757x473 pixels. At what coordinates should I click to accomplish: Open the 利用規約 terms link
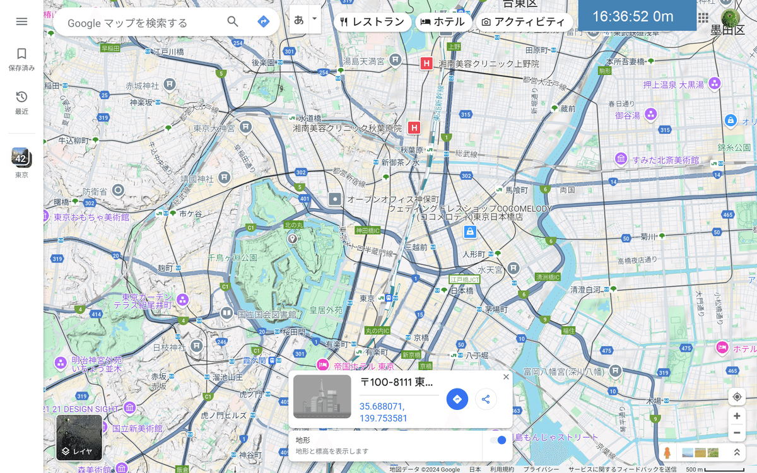coord(502,469)
